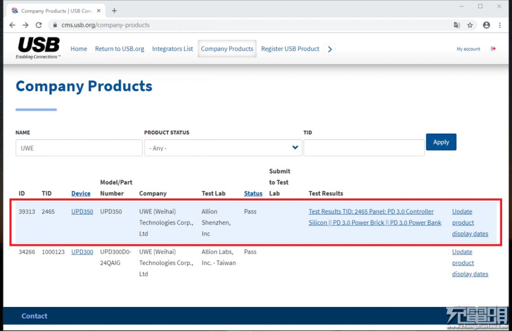Open the Chrome profile avatar icon
Viewport: 512px width, 332px height.
(486, 25)
